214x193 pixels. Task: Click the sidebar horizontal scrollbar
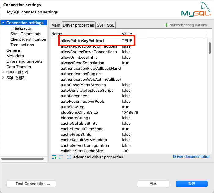pos(22,159)
